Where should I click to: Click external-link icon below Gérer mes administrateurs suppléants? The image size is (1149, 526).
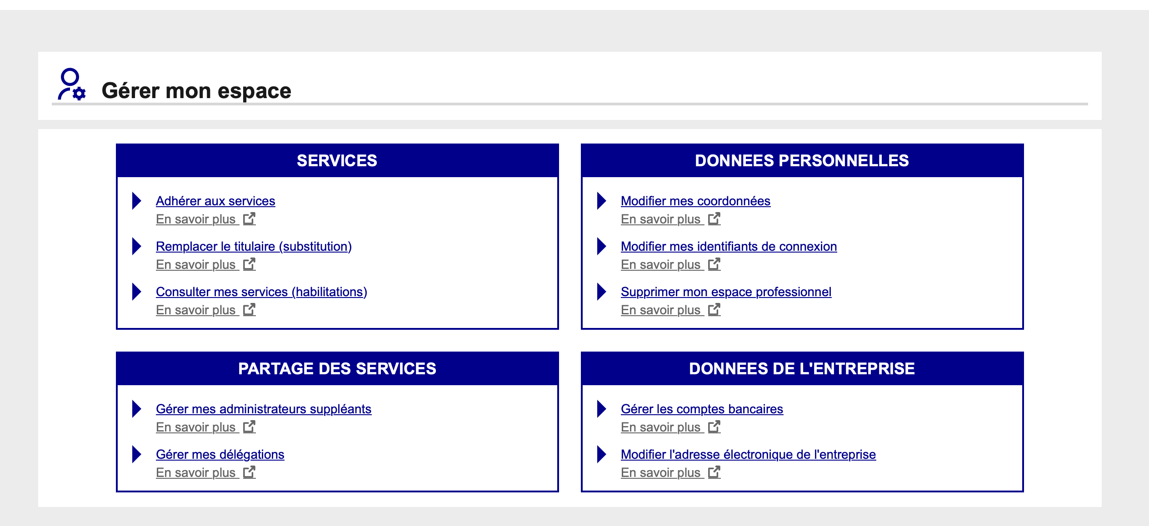(x=250, y=427)
